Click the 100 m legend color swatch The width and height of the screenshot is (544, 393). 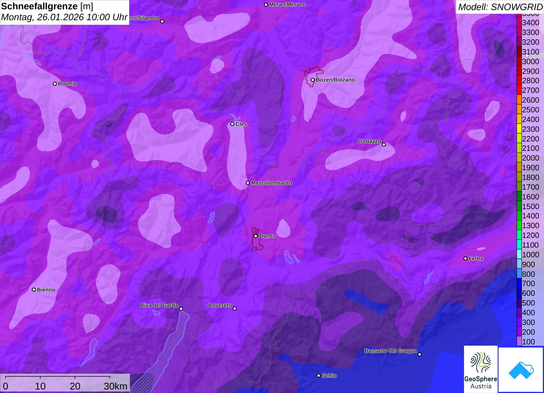[519, 342]
